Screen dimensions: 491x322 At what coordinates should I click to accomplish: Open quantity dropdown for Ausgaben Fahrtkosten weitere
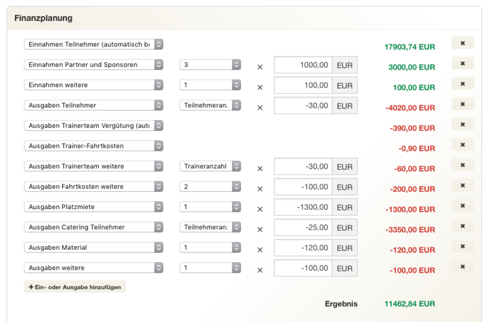point(210,187)
